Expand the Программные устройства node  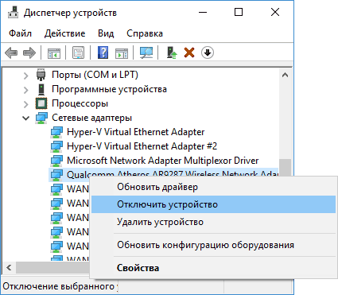point(25,90)
